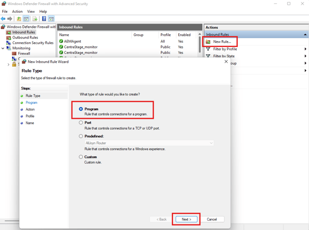309x230 pixels.
Task: Select the Program rule type option
Action: coord(81,109)
